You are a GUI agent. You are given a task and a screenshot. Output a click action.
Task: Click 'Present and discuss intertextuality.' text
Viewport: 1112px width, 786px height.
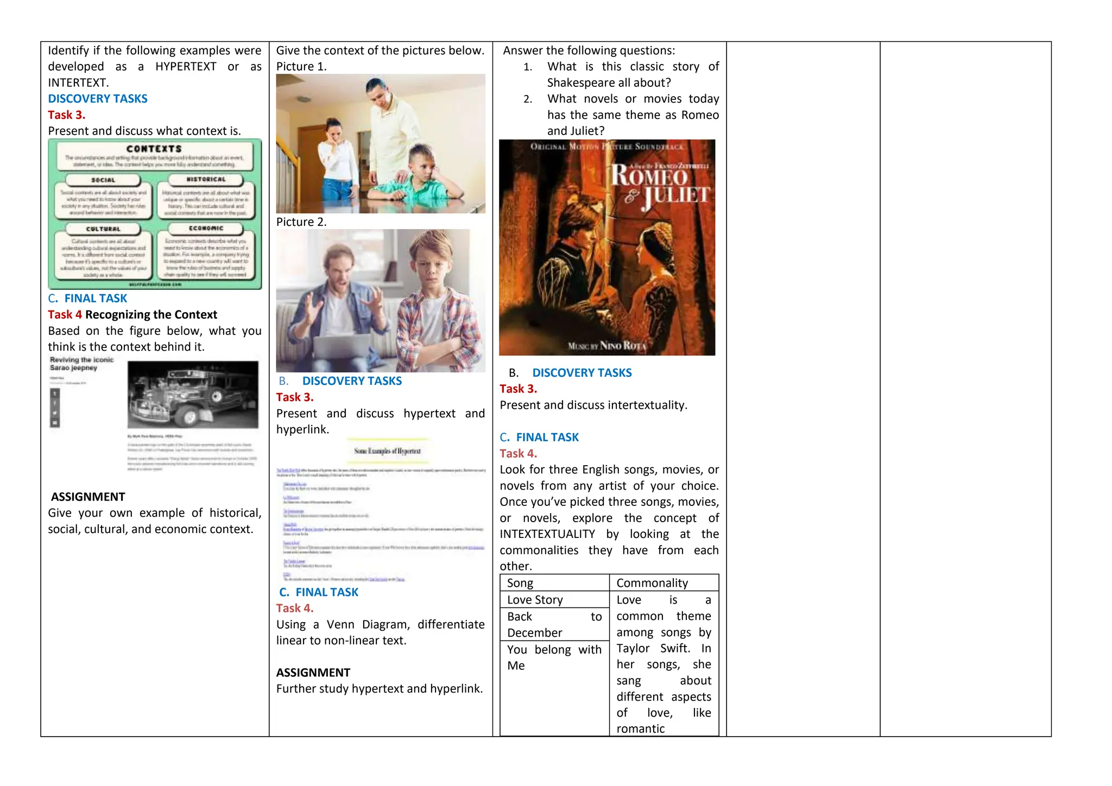[593, 405]
